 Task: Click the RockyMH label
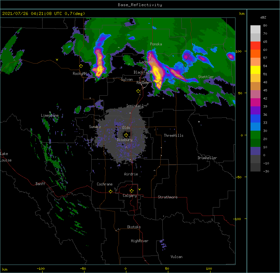point(80,74)
